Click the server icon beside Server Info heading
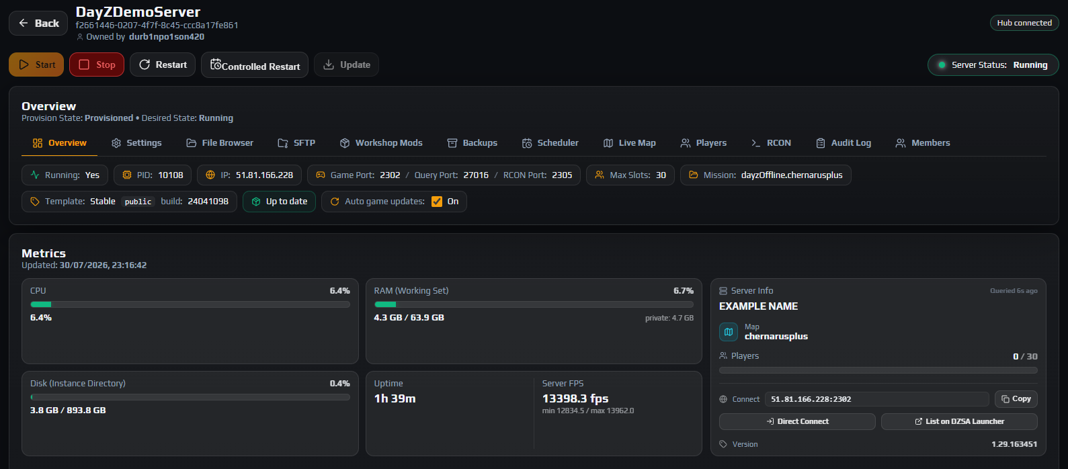 (723, 291)
